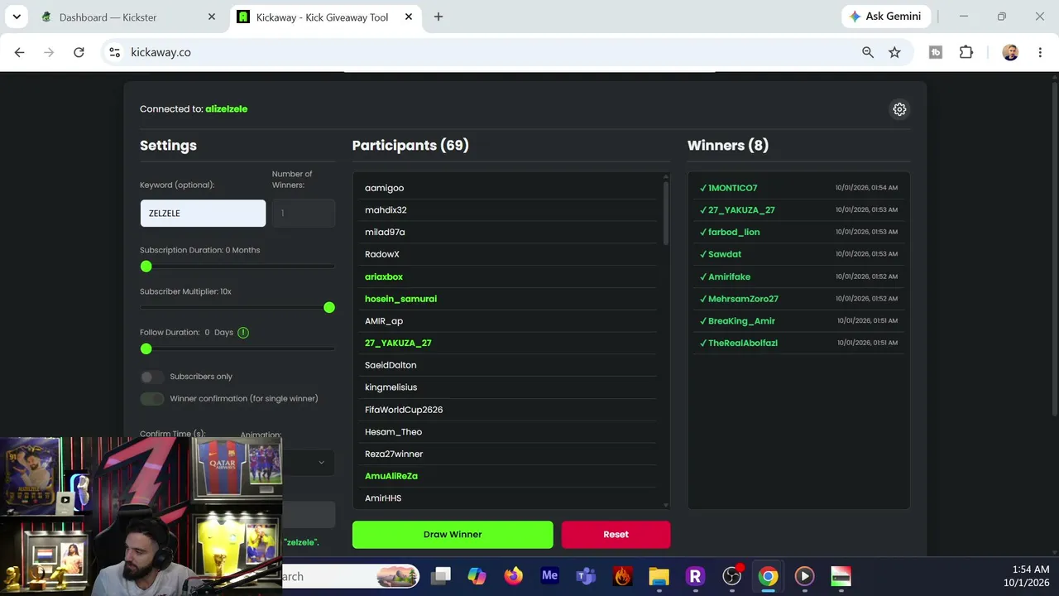Image resolution: width=1059 pixels, height=596 pixels.
Task: Click the tb extension icon
Action: [936, 52]
